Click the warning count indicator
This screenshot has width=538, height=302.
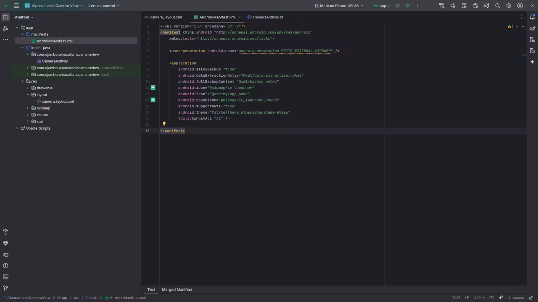(x=511, y=26)
